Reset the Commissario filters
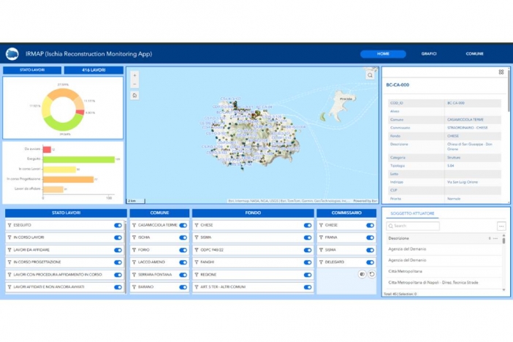Image resolution: width=513 pixels, height=342 pixels. click(x=371, y=274)
